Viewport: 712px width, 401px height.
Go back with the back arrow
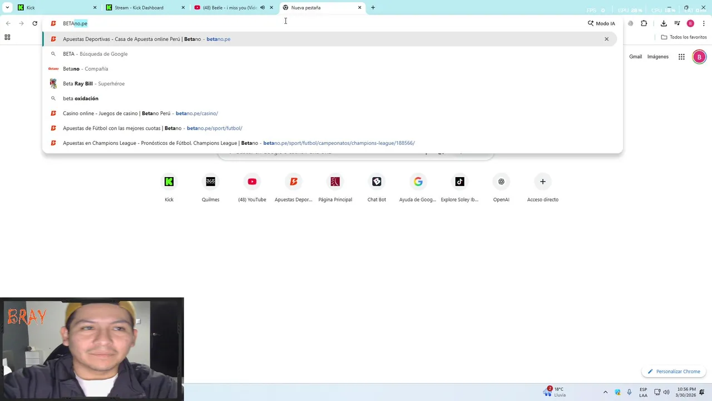8,23
